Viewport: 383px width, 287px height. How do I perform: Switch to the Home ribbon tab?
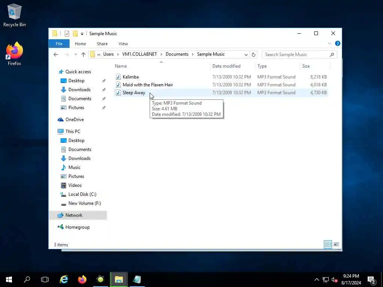[x=80, y=44]
